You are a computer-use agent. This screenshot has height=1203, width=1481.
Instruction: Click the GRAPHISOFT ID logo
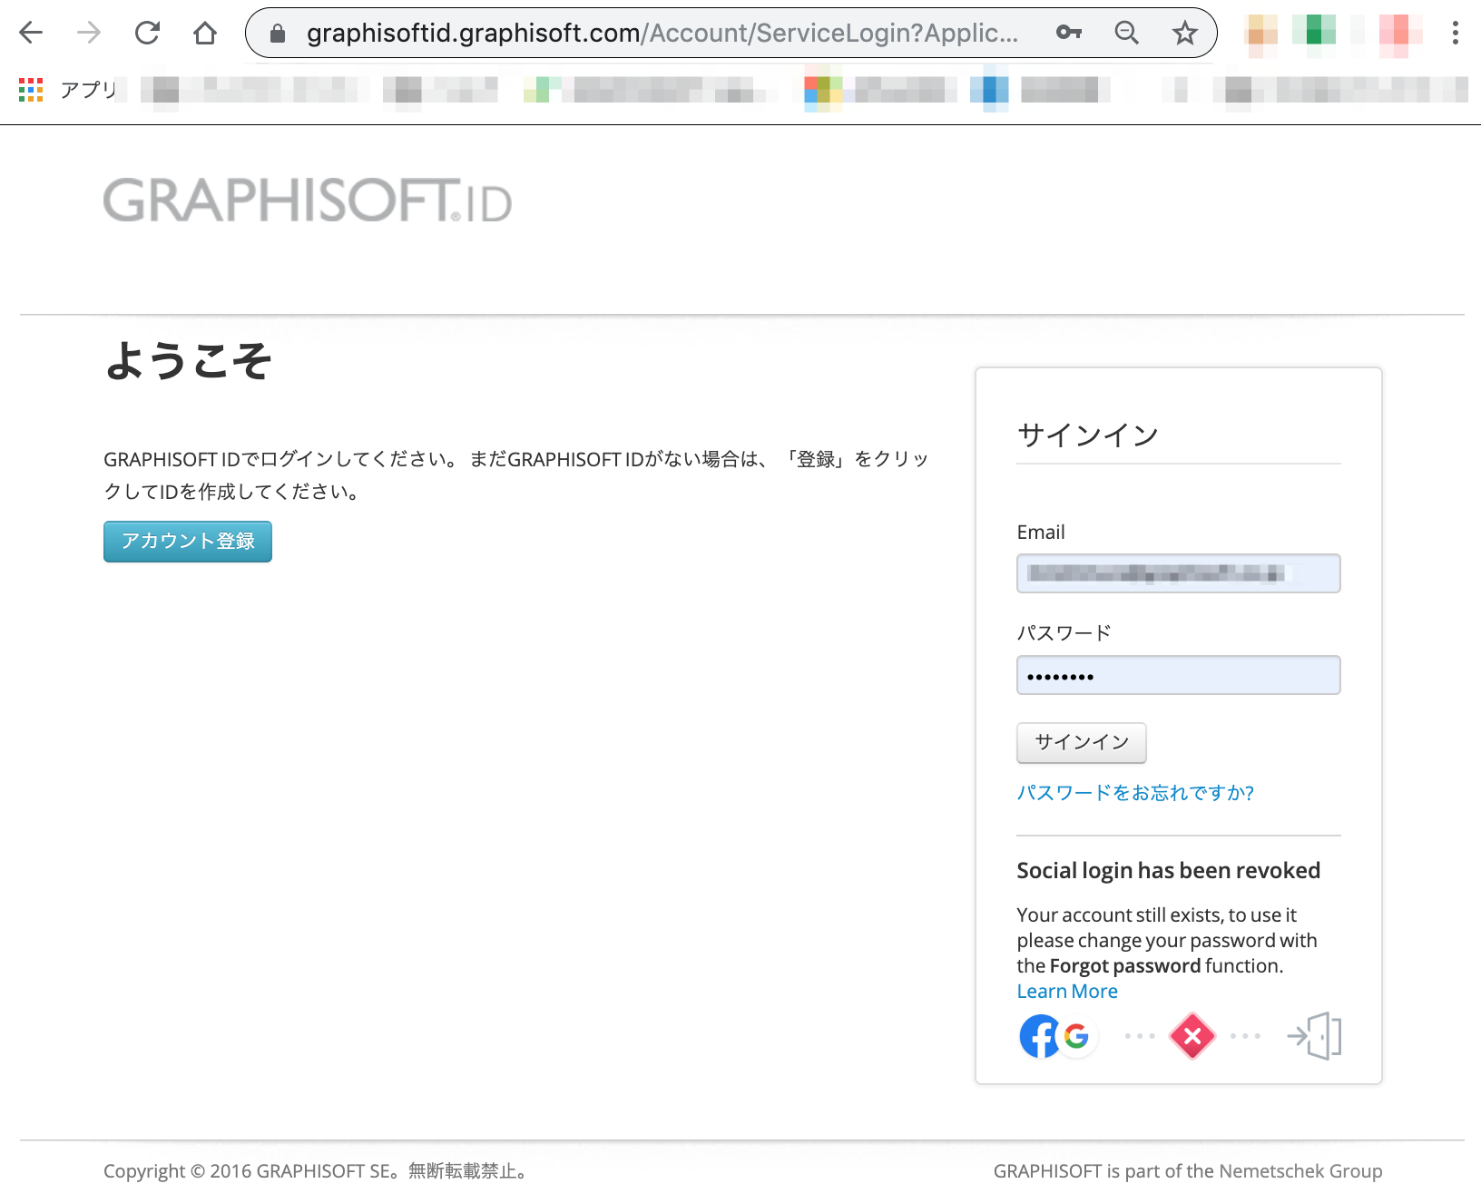(308, 200)
